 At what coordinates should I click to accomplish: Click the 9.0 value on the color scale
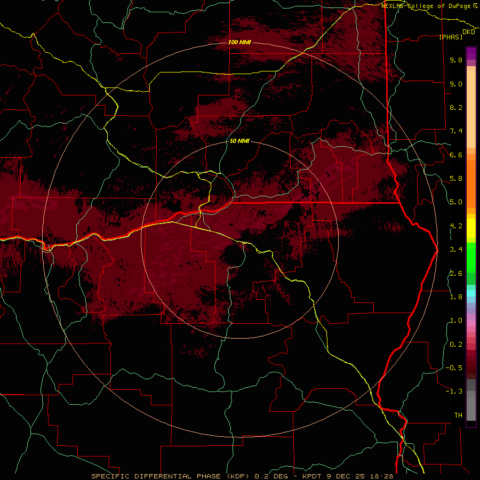pyautogui.click(x=456, y=84)
